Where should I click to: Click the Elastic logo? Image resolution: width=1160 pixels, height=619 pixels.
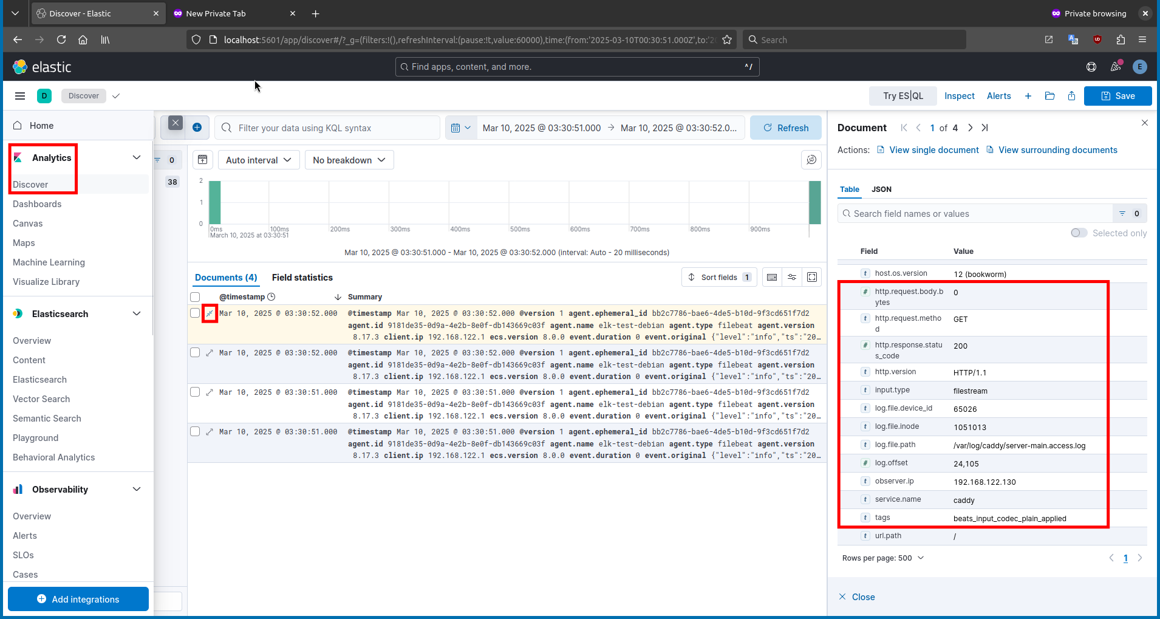point(42,67)
